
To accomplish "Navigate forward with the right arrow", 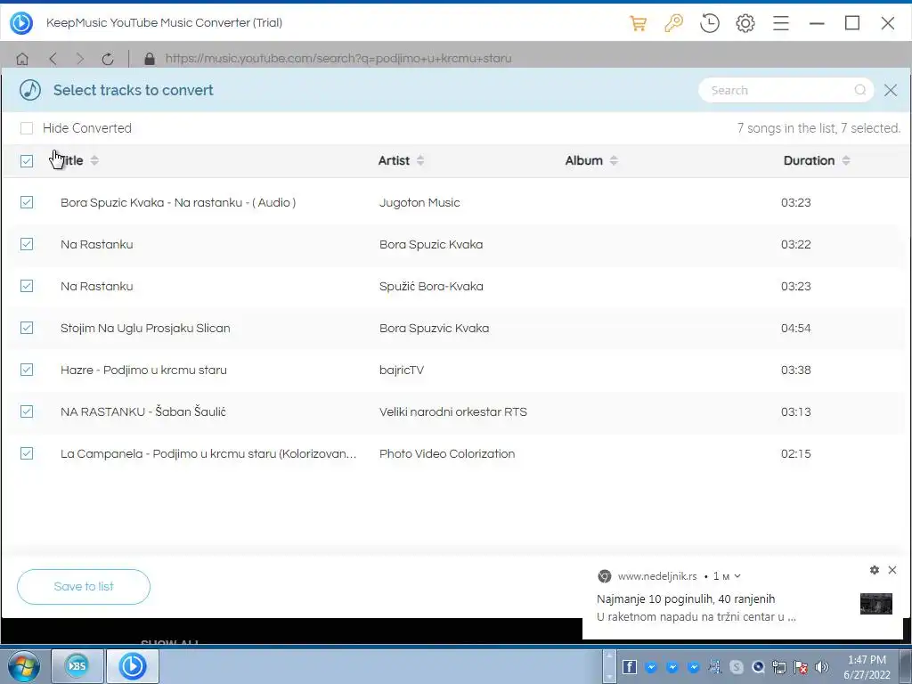I will point(80,59).
